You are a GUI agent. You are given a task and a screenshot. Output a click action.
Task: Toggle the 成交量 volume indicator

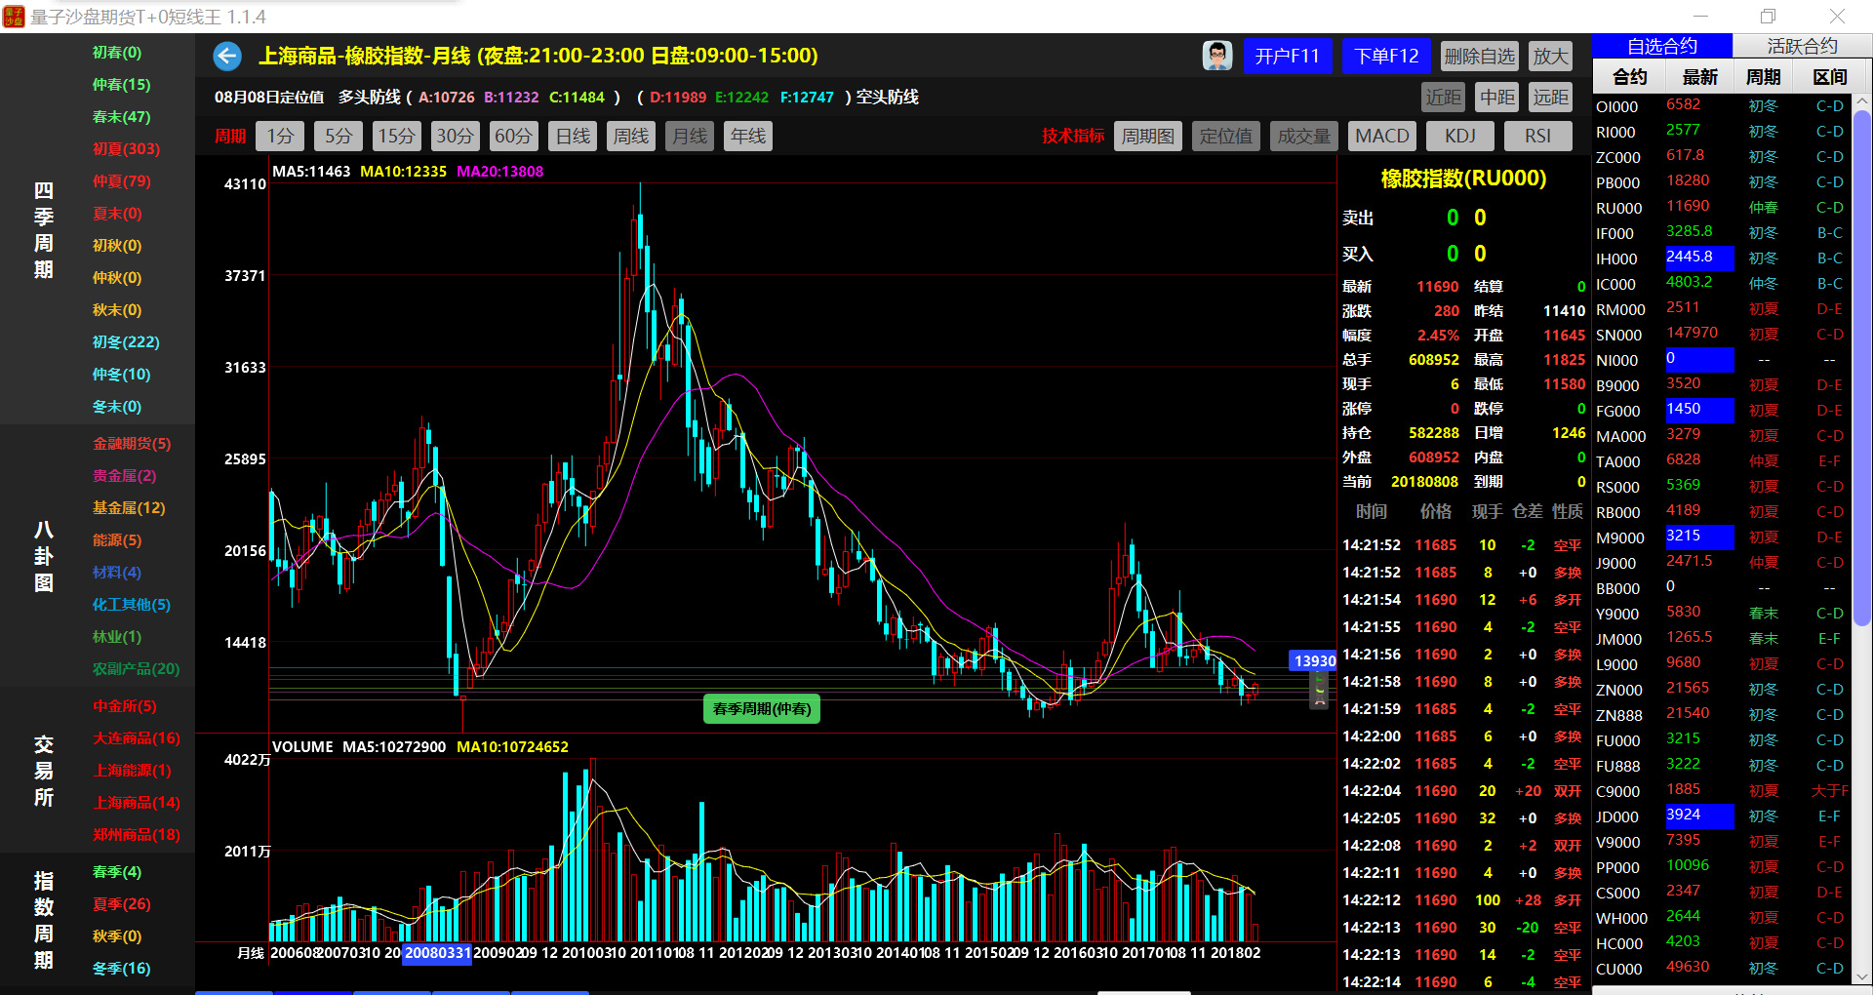pos(1304,136)
